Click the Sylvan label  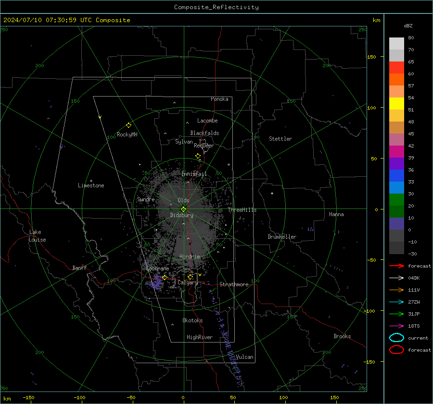click(x=184, y=142)
